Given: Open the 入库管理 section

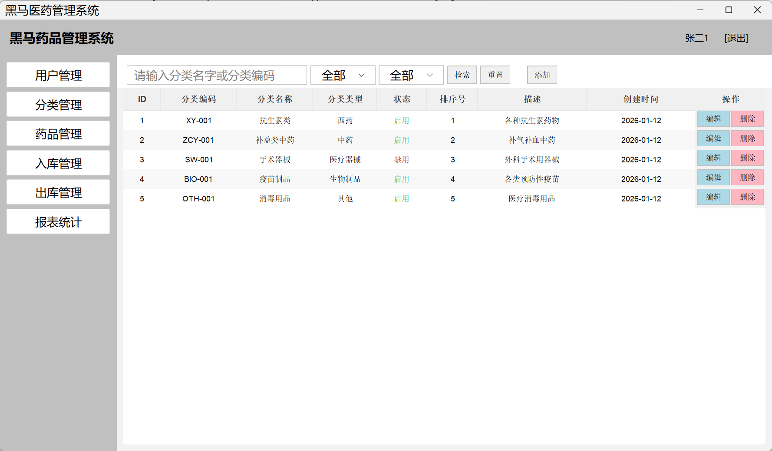Looking at the screenshot, I should click(58, 163).
